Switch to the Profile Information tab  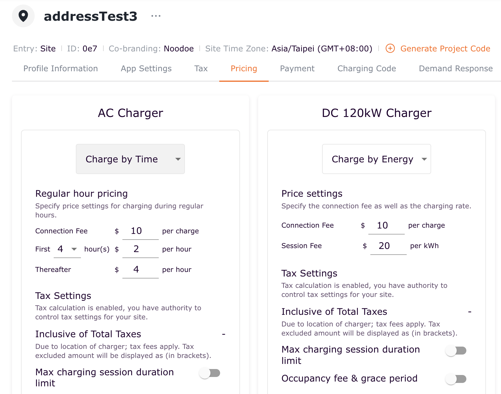pyautogui.click(x=60, y=69)
